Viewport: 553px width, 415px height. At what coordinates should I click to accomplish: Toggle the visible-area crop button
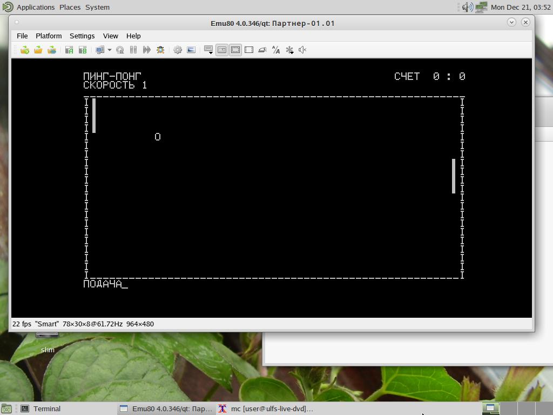pyautogui.click(x=235, y=50)
